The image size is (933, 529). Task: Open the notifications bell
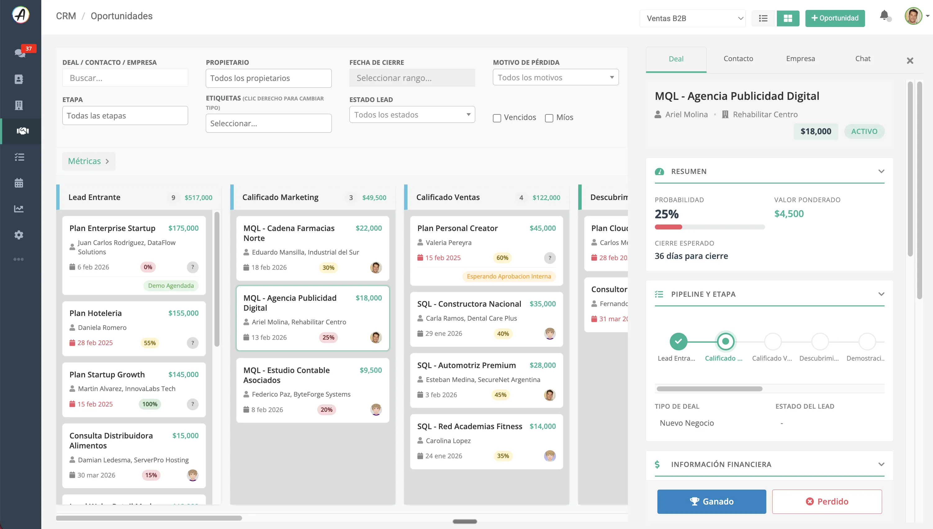[x=884, y=15]
